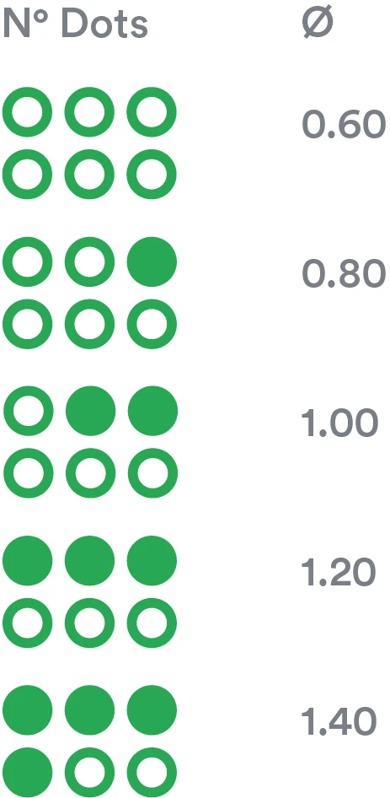Click the only filled dot beside 0.80
This screenshot has width=390, height=798.
pos(152,262)
